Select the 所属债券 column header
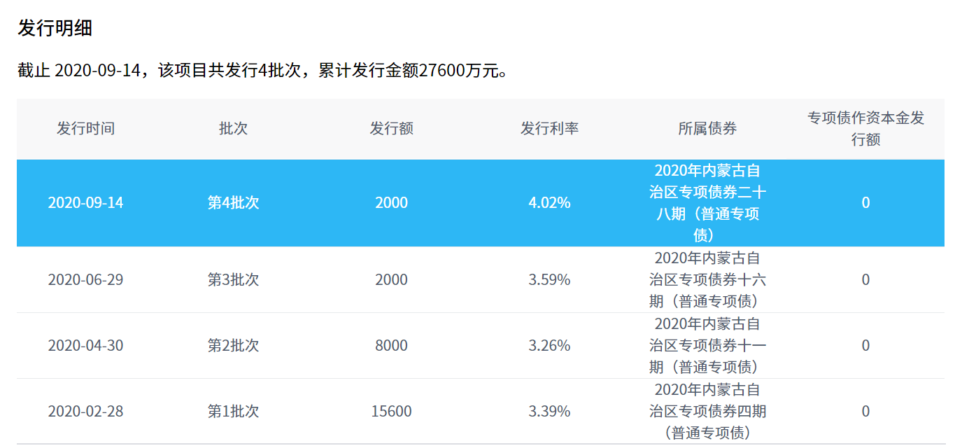This screenshot has width=969, height=446. (x=707, y=129)
